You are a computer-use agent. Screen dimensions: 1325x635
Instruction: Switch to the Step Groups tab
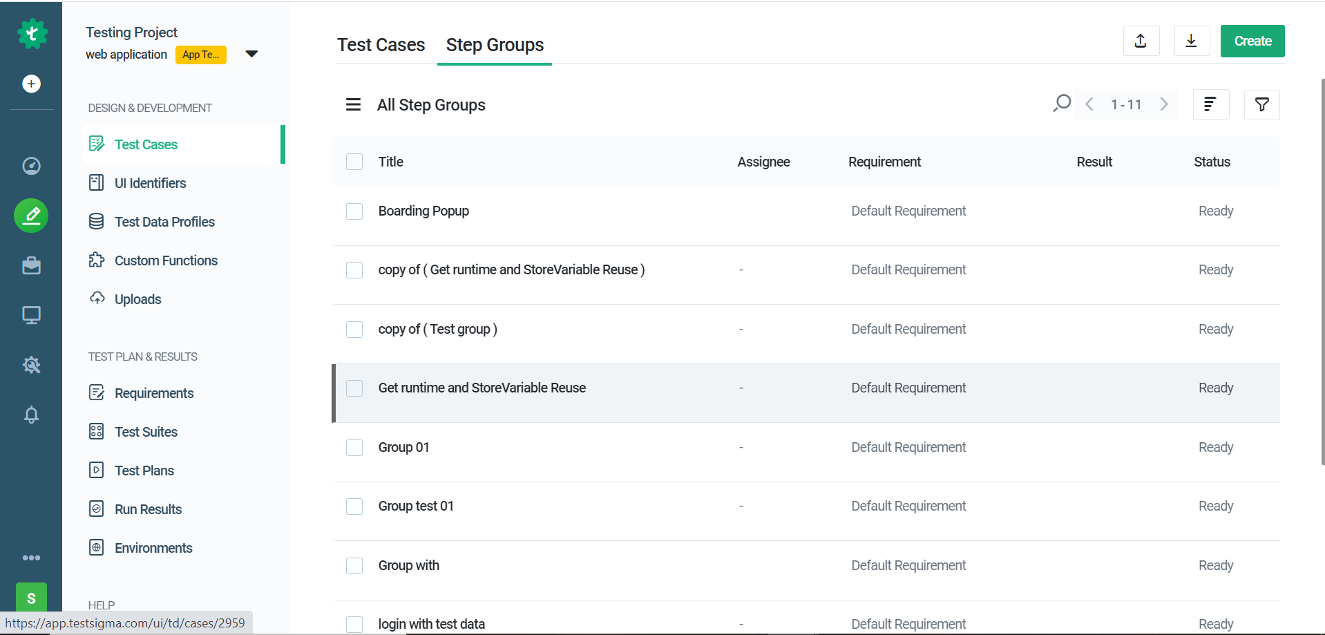click(495, 45)
